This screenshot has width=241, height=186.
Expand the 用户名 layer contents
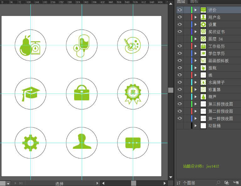195,17
